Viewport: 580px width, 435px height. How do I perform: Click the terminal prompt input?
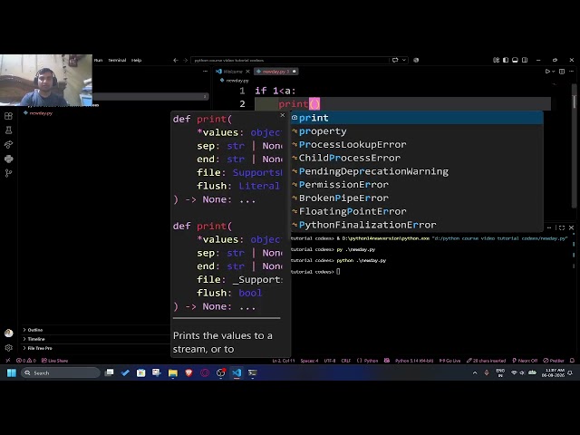(338, 272)
